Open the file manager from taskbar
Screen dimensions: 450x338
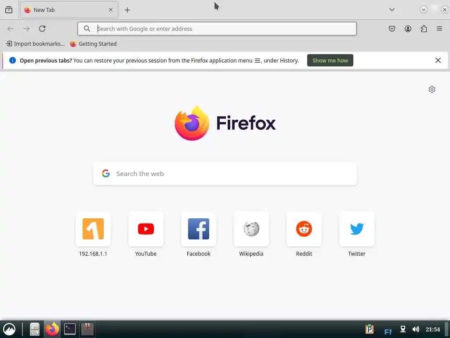[34, 329]
